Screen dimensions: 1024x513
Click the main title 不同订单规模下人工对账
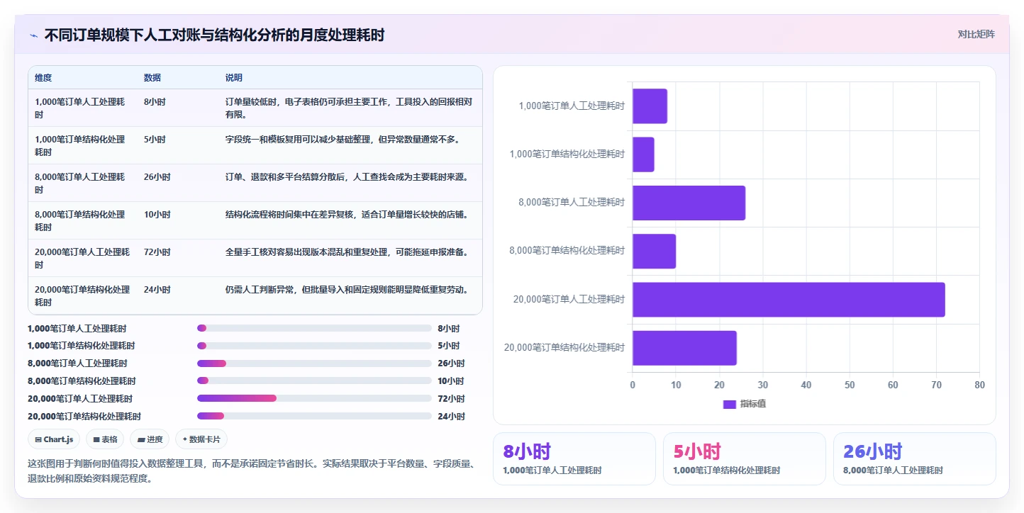214,35
